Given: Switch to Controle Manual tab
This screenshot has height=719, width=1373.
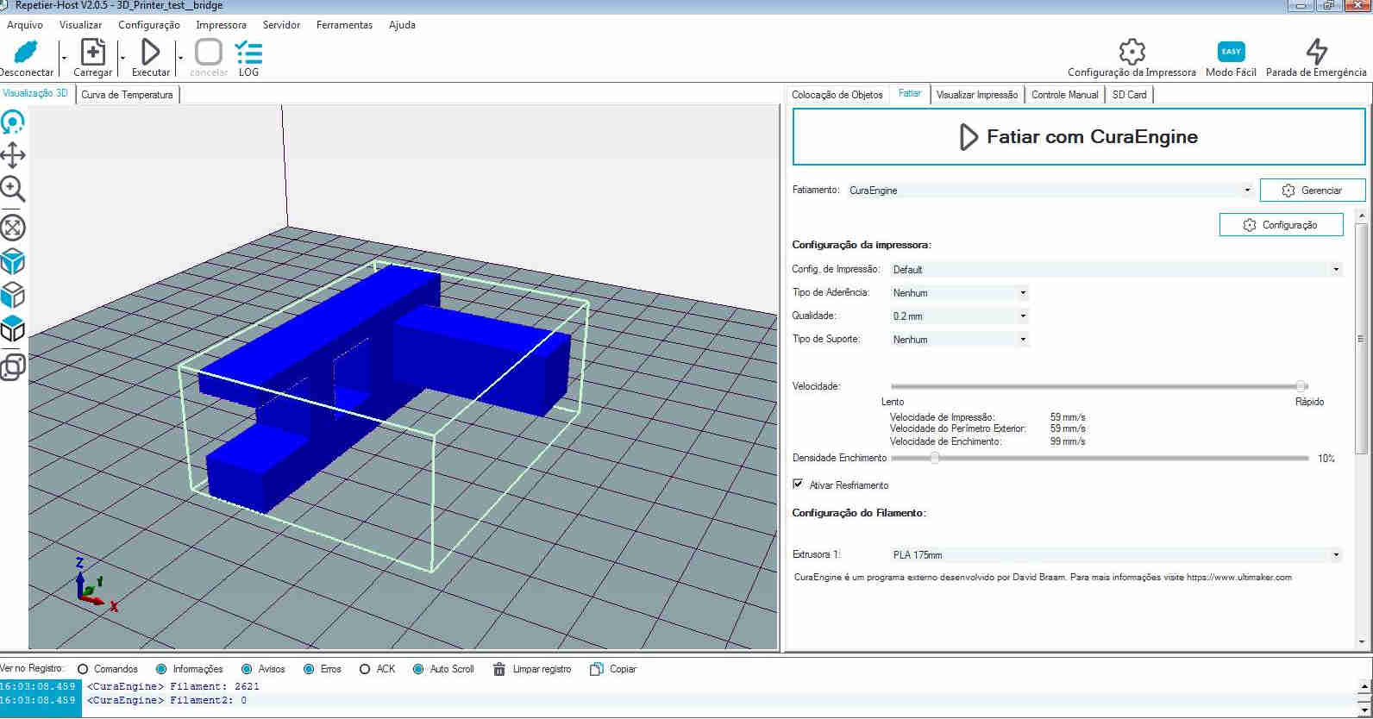Looking at the screenshot, I should pyautogui.click(x=1065, y=95).
